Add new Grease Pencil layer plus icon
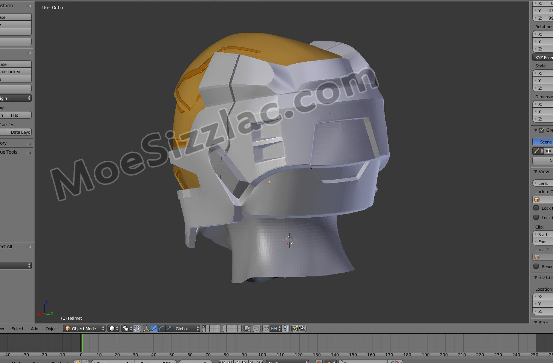 [x=548, y=151]
